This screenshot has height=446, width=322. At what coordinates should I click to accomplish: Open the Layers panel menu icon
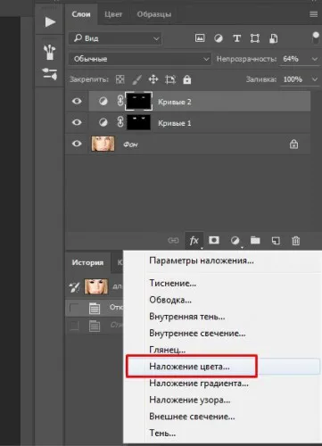[313, 14]
